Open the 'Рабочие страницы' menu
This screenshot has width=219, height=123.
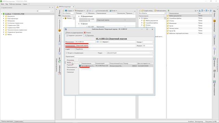[15, 4]
